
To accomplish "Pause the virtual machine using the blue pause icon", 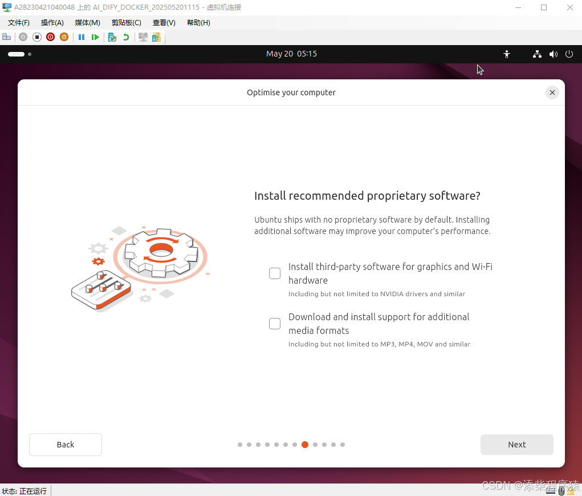I will pos(82,37).
